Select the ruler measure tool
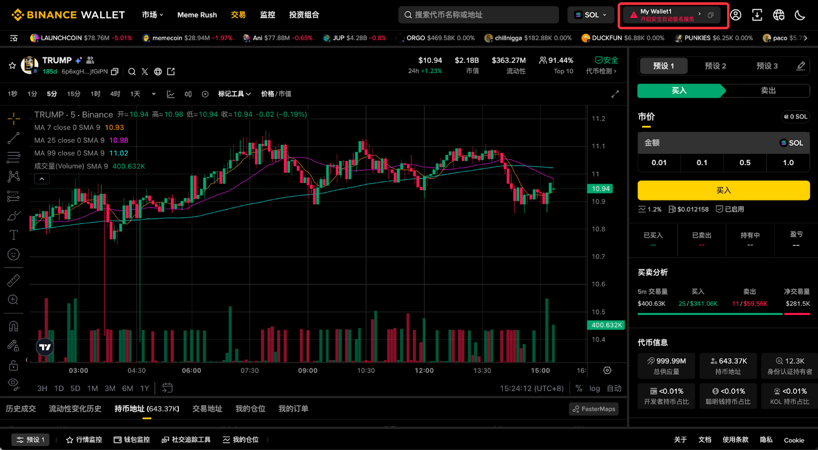 [14, 280]
